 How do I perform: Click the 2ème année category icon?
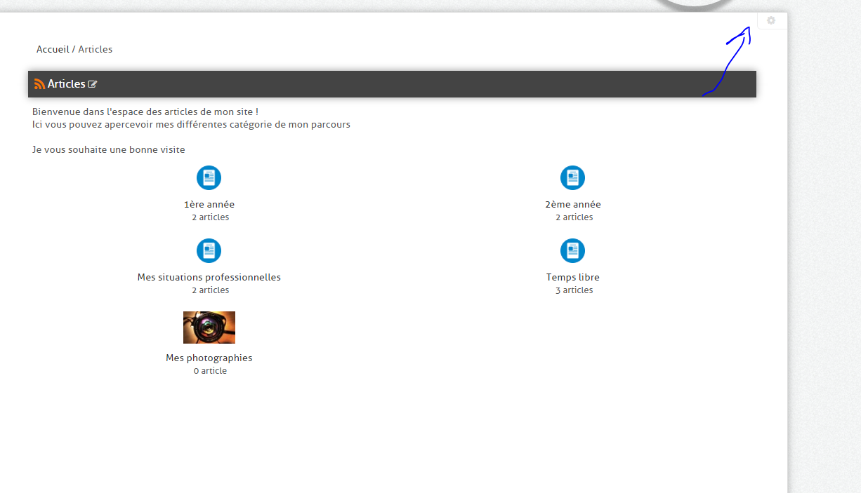[572, 177]
